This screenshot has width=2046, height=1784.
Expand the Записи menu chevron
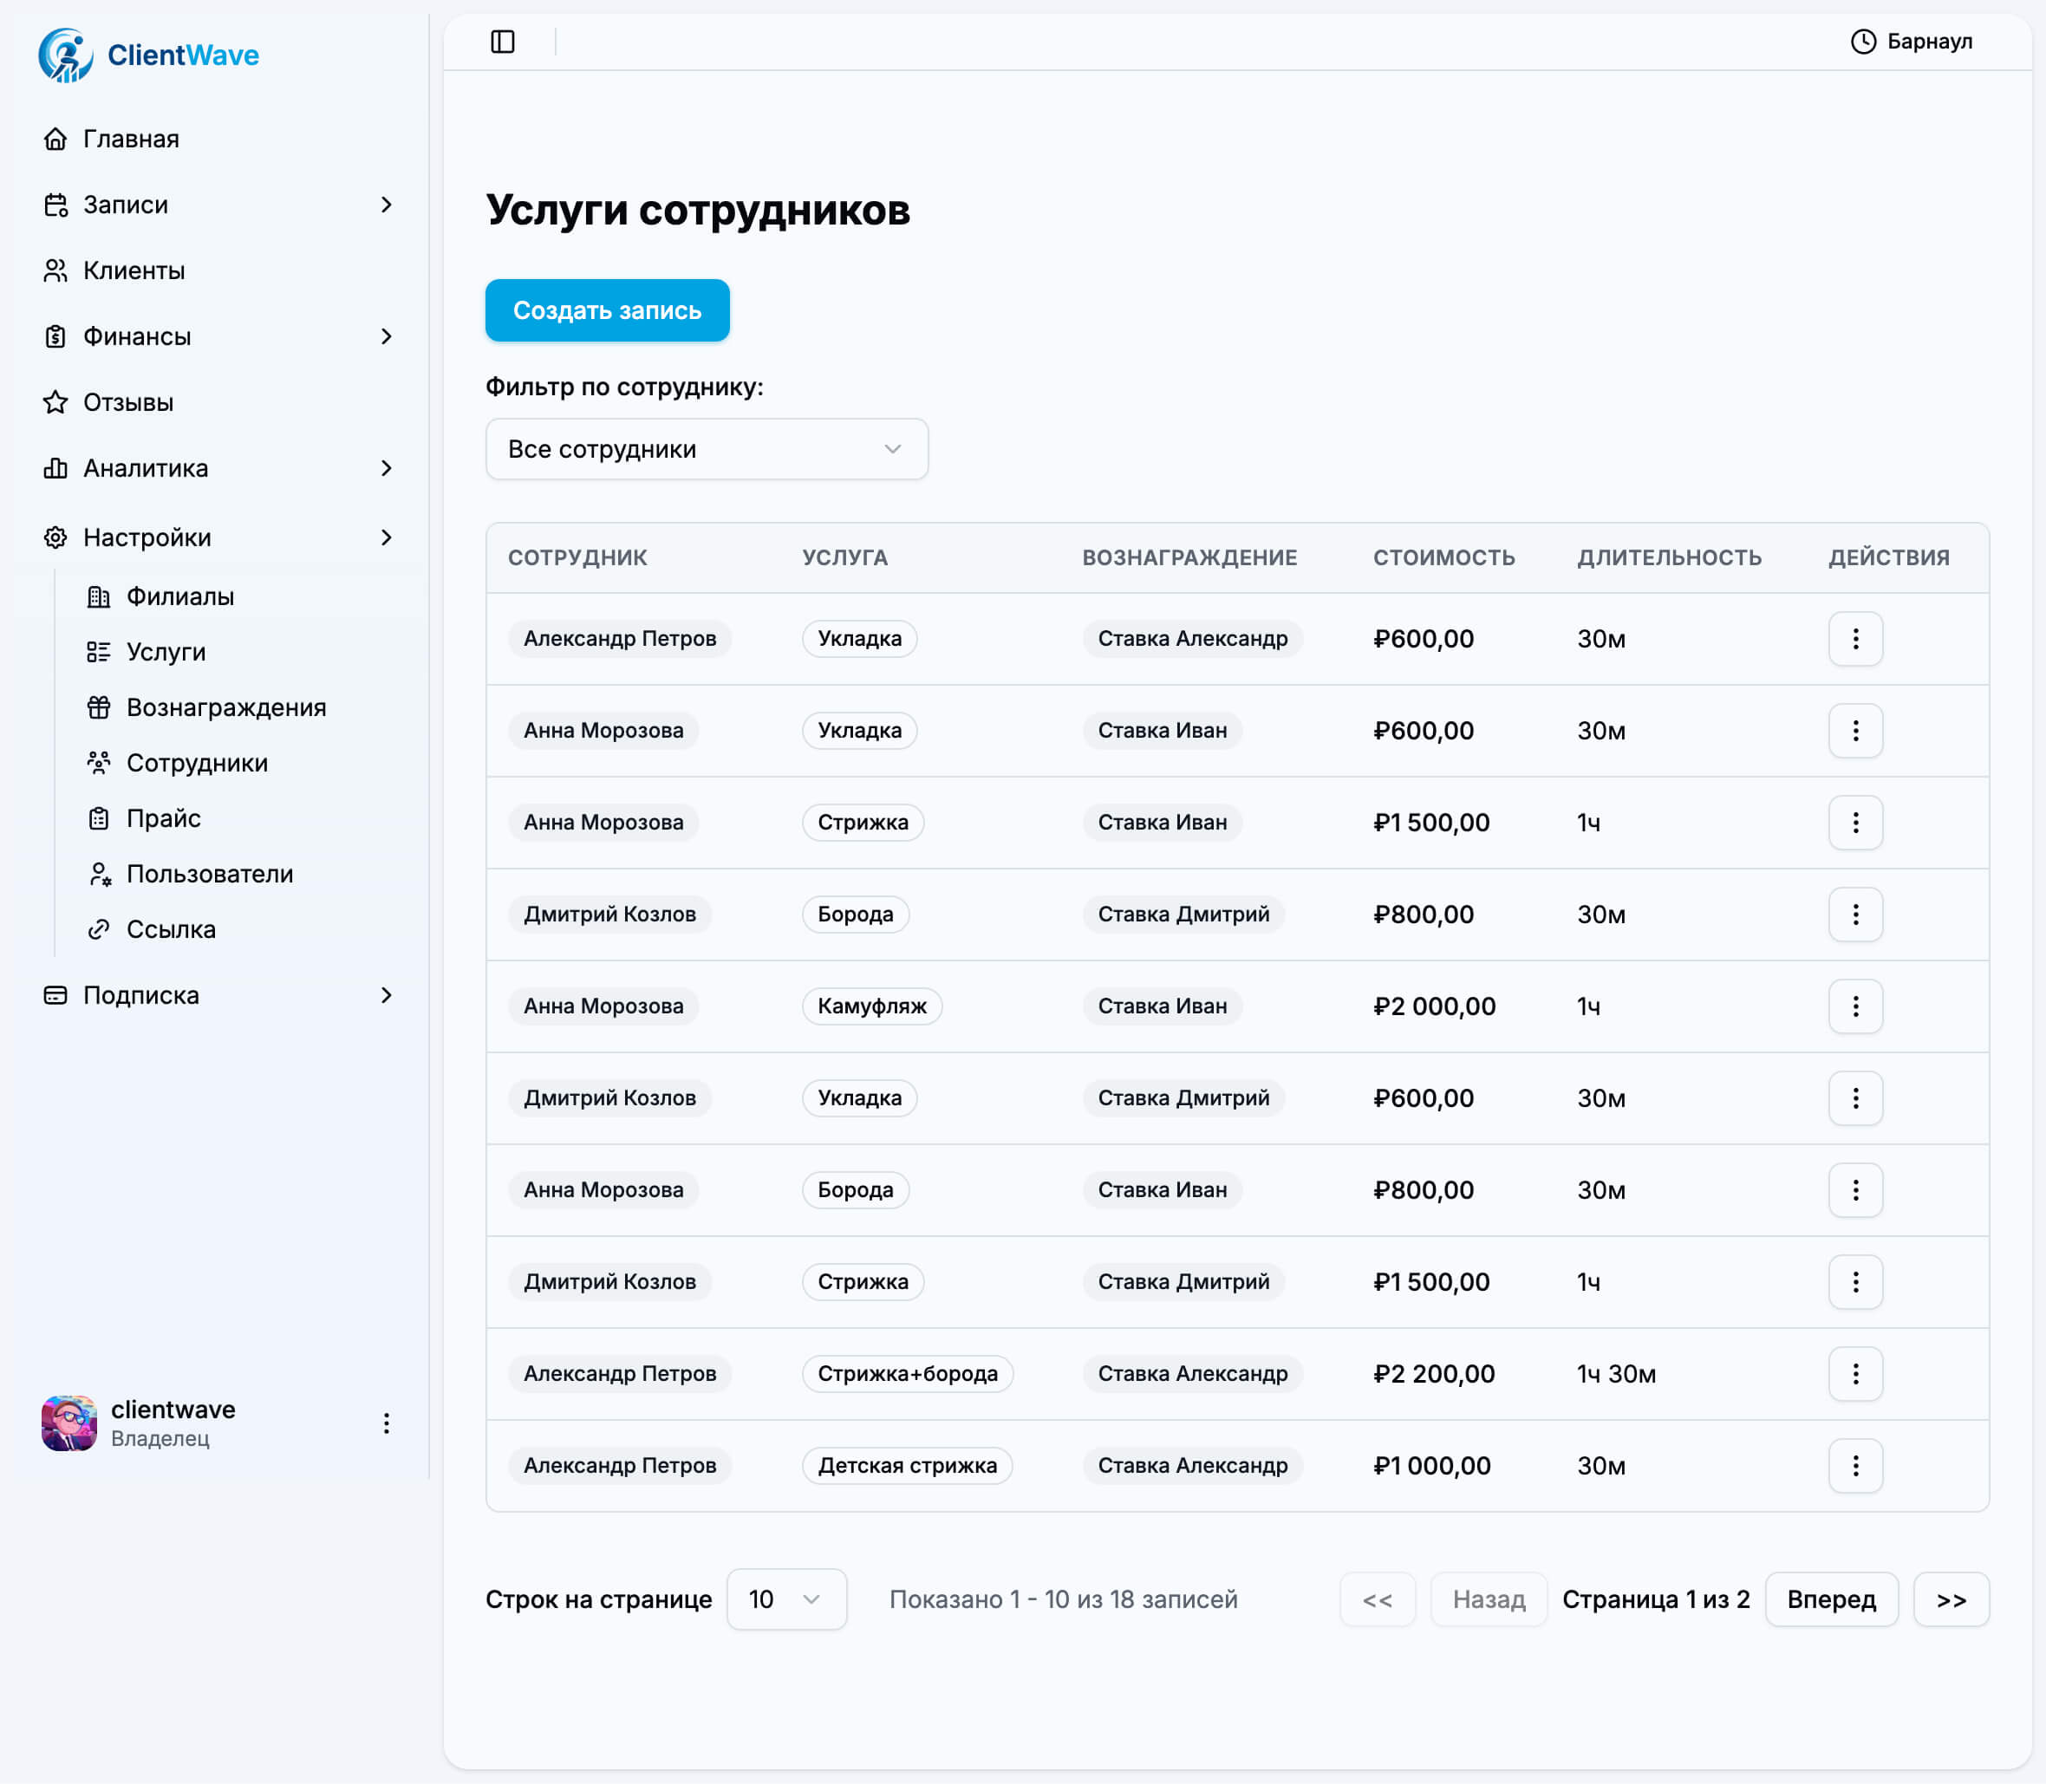pos(387,205)
